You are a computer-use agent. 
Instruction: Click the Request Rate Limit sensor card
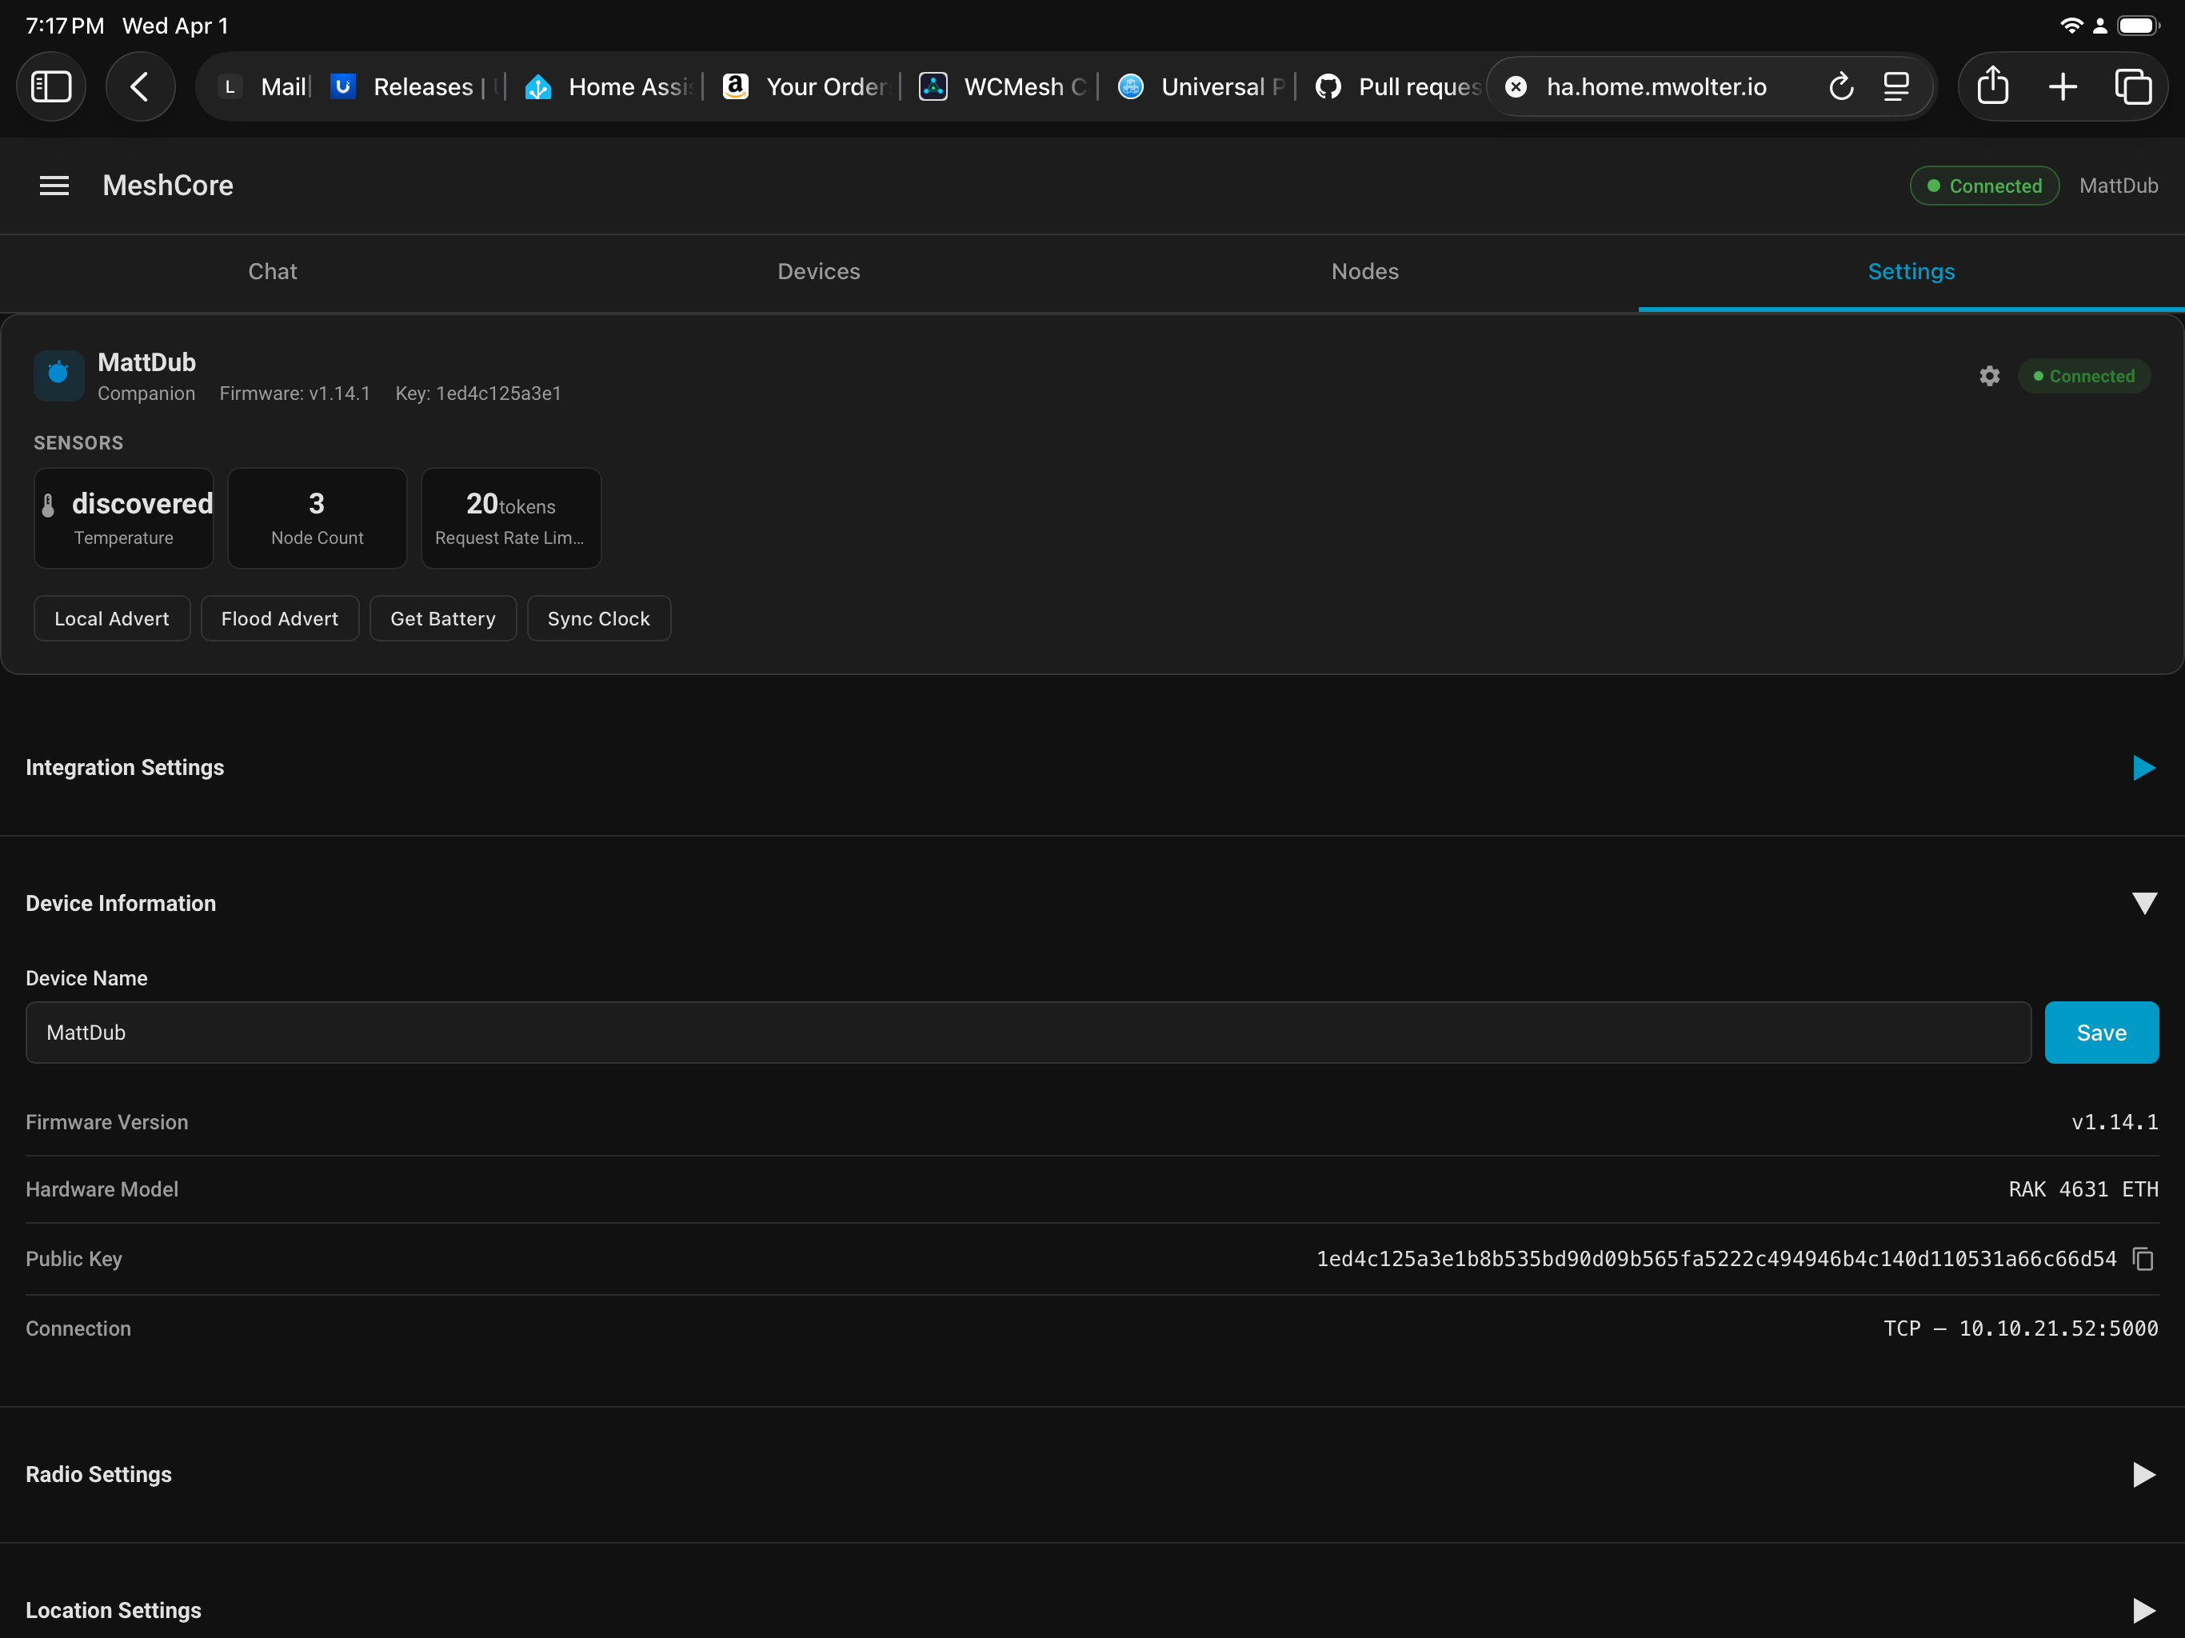tap(511, 518)
